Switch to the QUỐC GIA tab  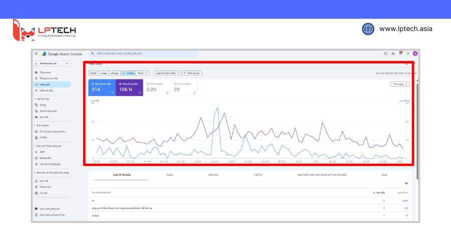point(213,175)
